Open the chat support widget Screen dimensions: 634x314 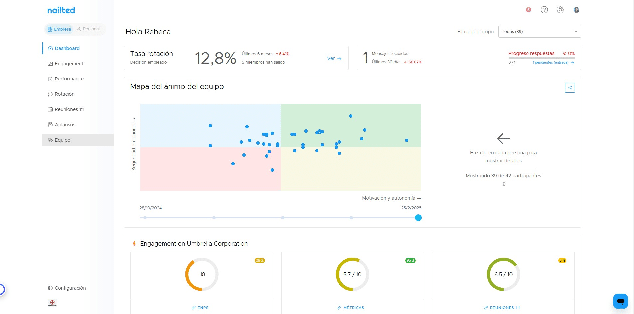point(620,301)
